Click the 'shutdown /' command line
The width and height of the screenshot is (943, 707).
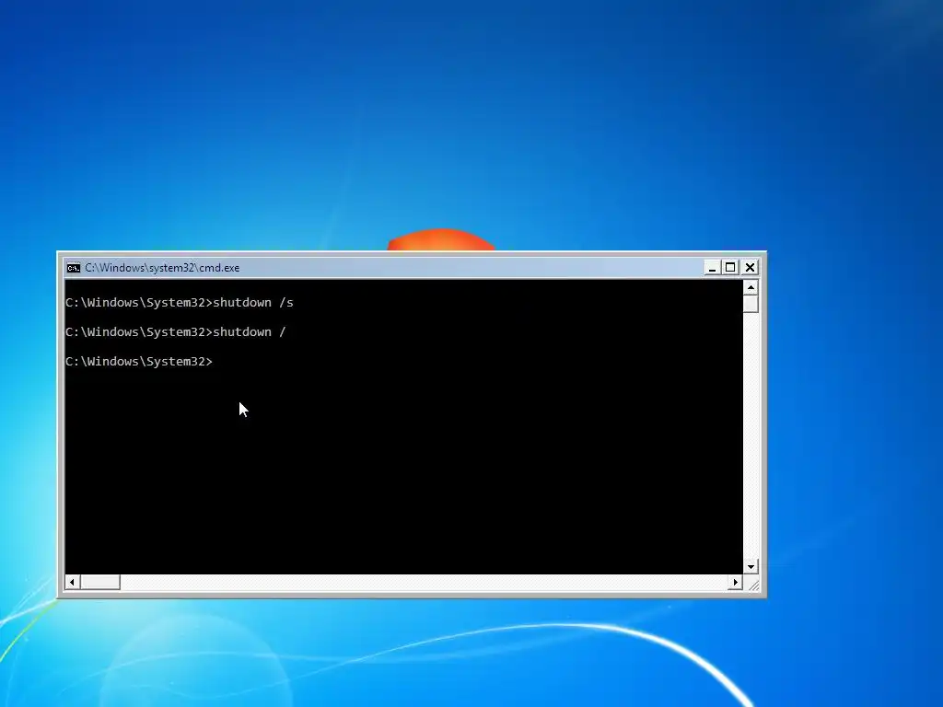(x=176, y=331)
